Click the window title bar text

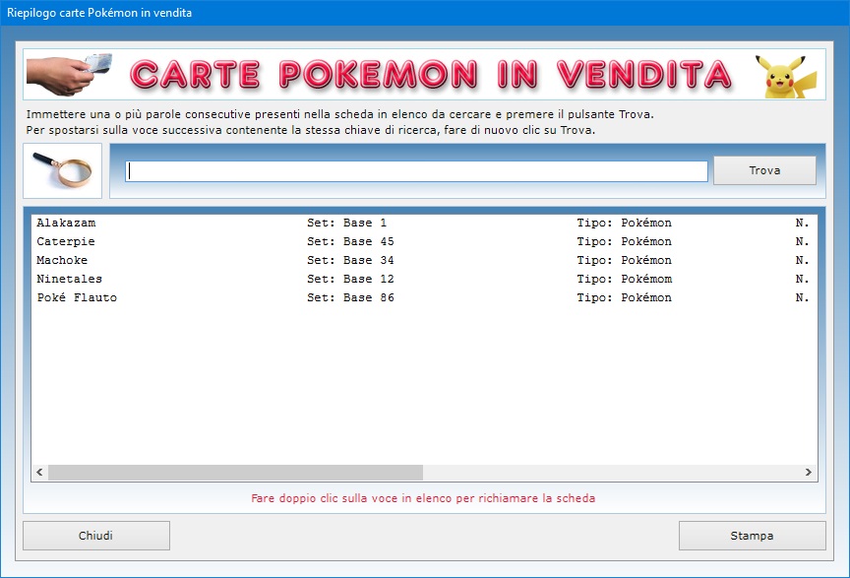pyautogui.click(x=100, y=13)
